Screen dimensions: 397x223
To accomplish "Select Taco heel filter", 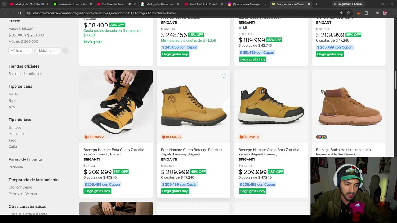I will tap(12, 140).
